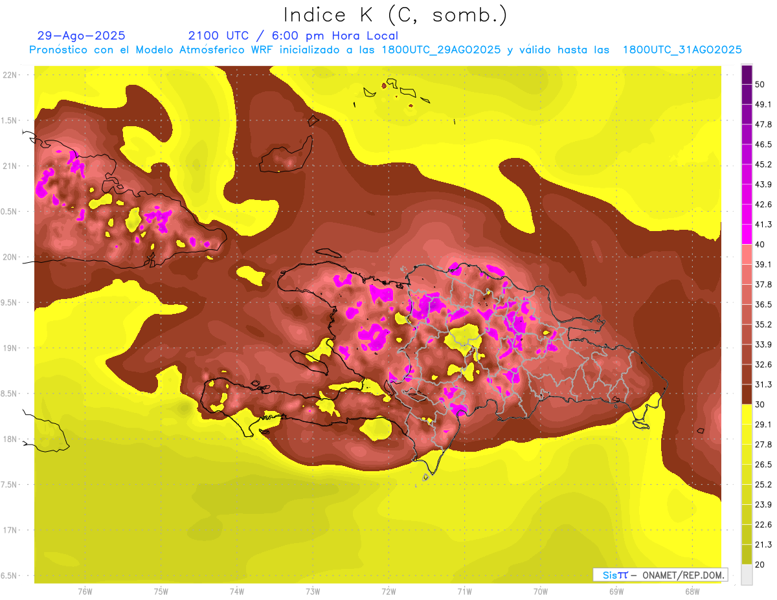Click the longitude label '70W'

coord(541,592)
